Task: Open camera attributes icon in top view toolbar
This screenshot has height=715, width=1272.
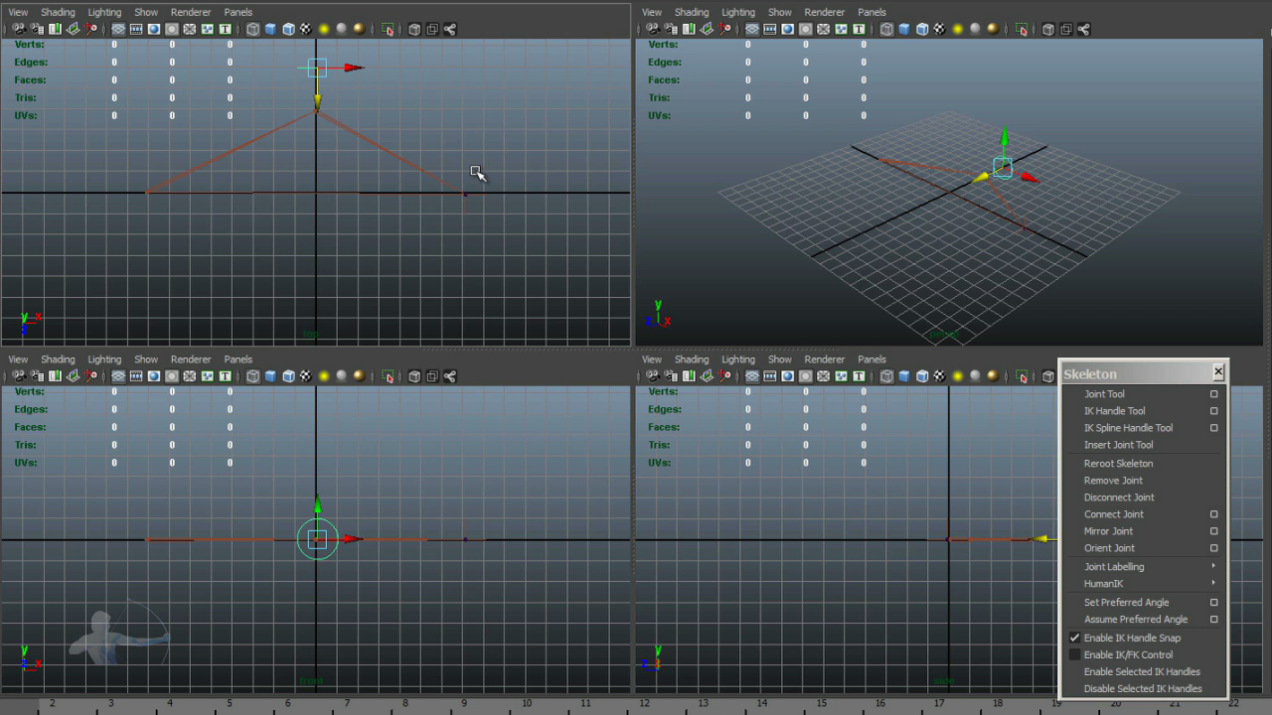Action: (x=37, y=29)
